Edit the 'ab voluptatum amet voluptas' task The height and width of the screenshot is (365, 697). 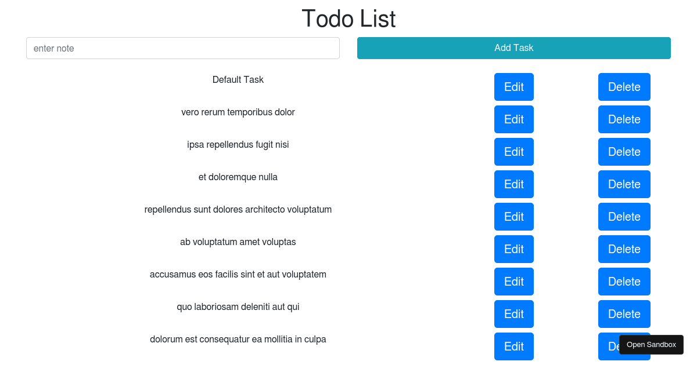[x=513, y=249]
